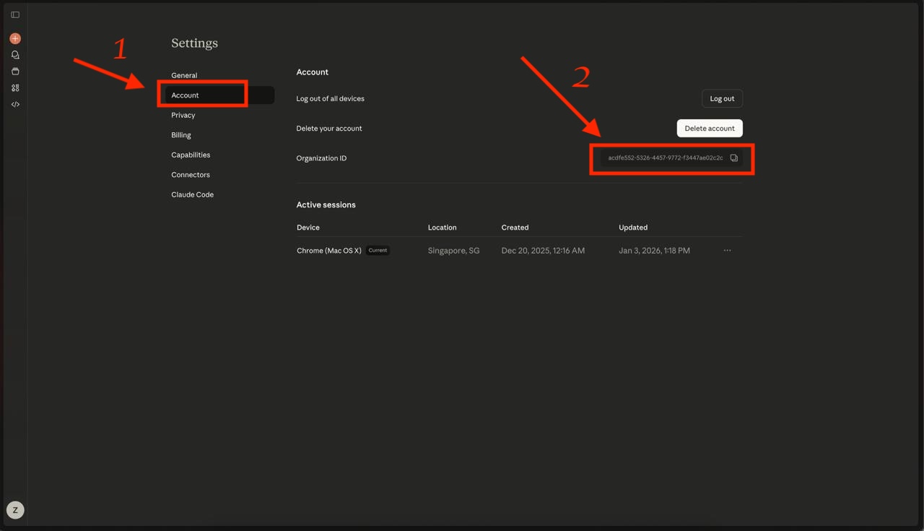The height and width of the screenshot is (531, 924).
Task: Open the Projects icon in sidebar
Action: (x=15, y=72)
